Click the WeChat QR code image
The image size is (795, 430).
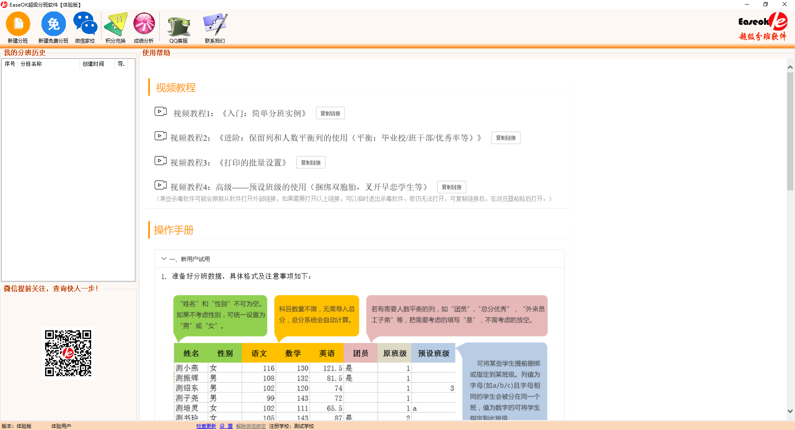click(68, 353)
